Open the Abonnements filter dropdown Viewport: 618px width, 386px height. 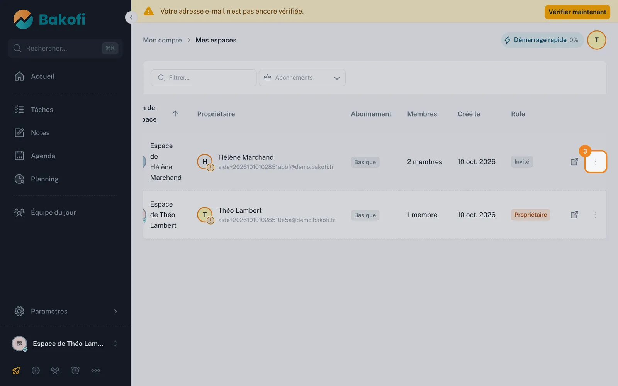click(302, 78)
